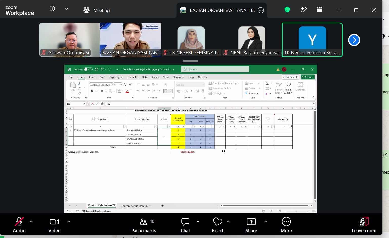Open the AI companion sparkle pen icon
Image resolution: width=389 pixels, height=238 pixels.
click(304, 10)
